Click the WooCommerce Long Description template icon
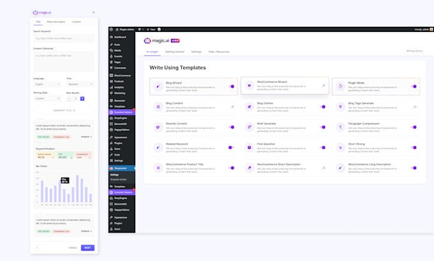This screenshot has height=261, width=434. [340, 168]
